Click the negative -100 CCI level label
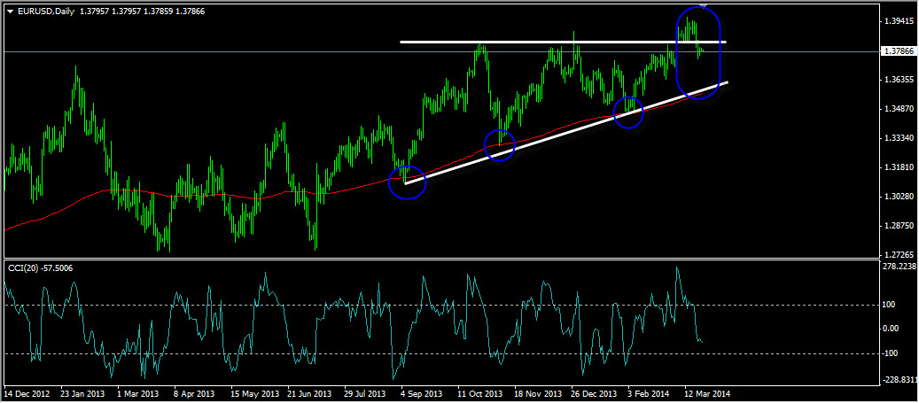This screenshot has width=919, height=403. (892, 353)
